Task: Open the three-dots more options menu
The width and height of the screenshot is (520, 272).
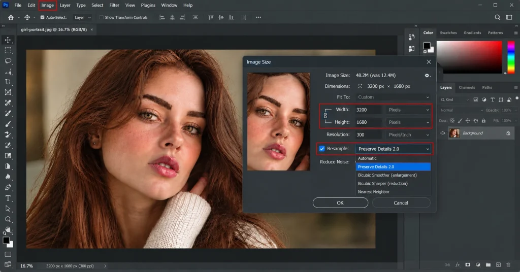Action: (x=258, y=17)
